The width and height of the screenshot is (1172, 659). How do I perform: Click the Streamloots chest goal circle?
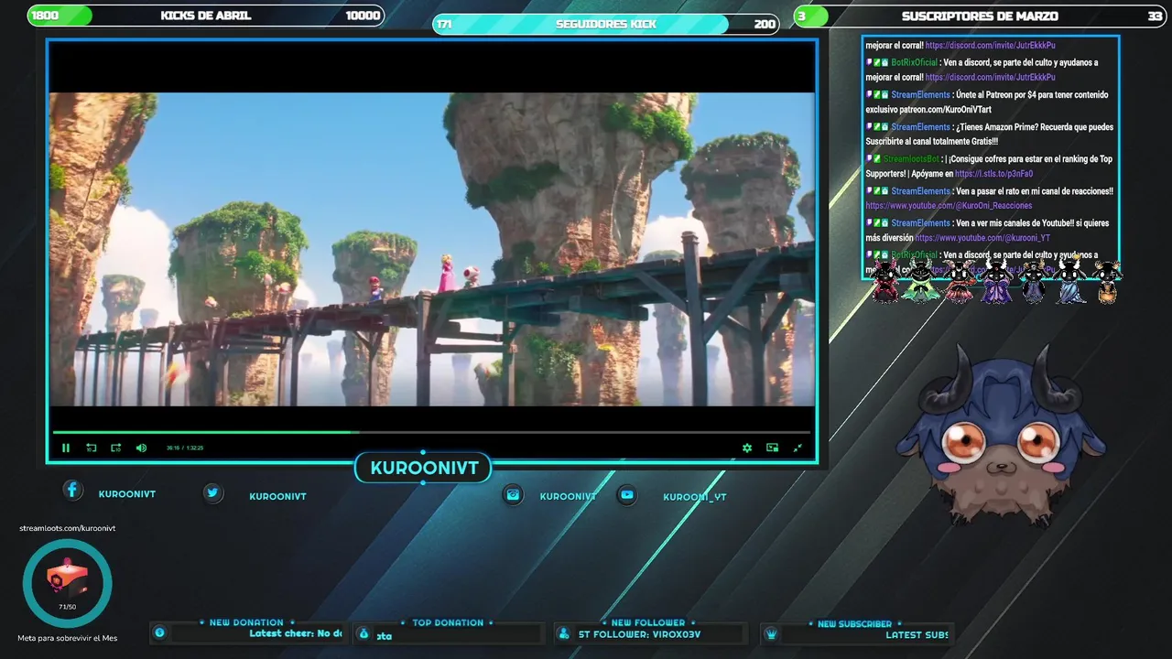67,583
